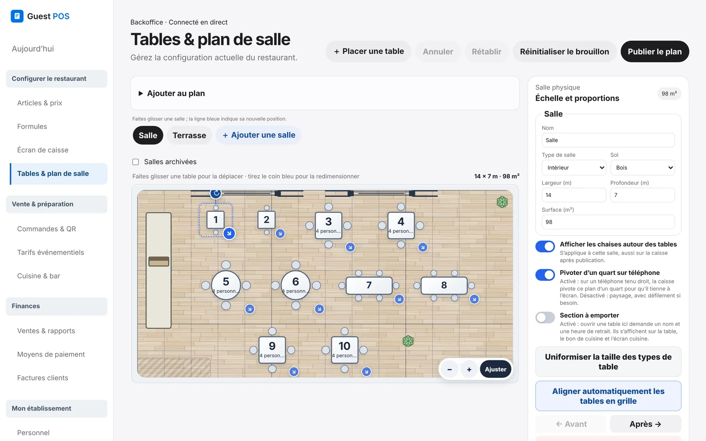Screen dimensions: 706x441
Task: Click the Publier le plan button
Action: click(655, 52)
